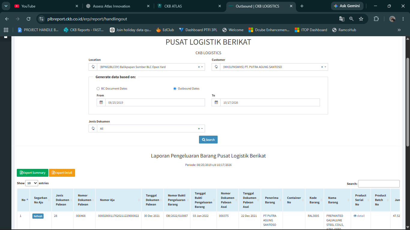Open the apps grid in bookmarks bar

[6, 30]
